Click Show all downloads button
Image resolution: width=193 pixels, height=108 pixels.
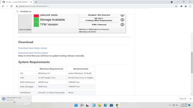pyautogui.click(x=183, y=99)
